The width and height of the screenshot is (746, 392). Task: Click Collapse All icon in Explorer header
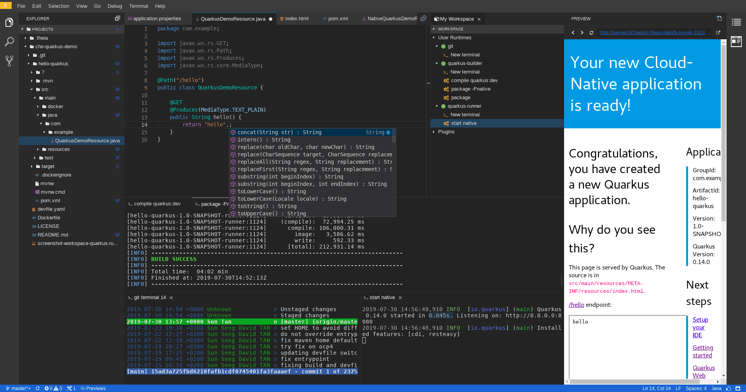point(117,18)
